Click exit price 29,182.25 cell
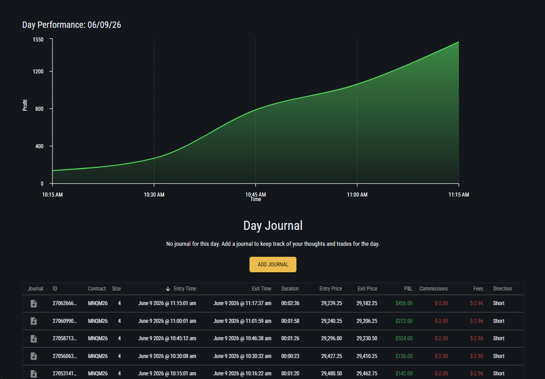Screen dimensions: 545x379 click(367, 303)
